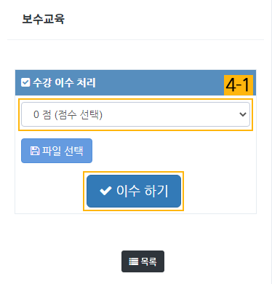Click the 보수교육 page heading
This screenshot has height=284, width=272.
pyautogui.click(x=43, y=19)
